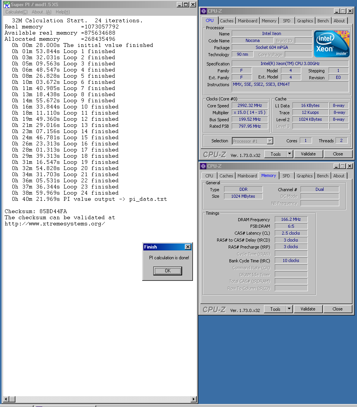This screenshot has height=407, width=357.
Task: Click Tools button in upper CPU-Z window
Action: [x=276, y=154]
